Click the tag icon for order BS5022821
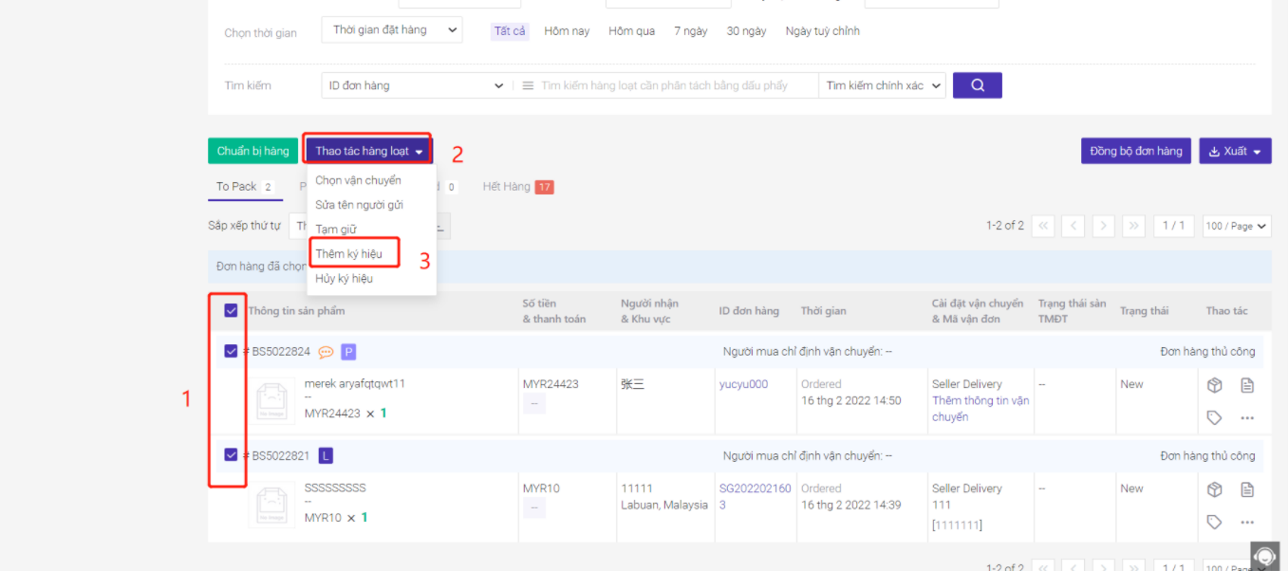This screenshot has width=1288, height=571. [1214, 522]
